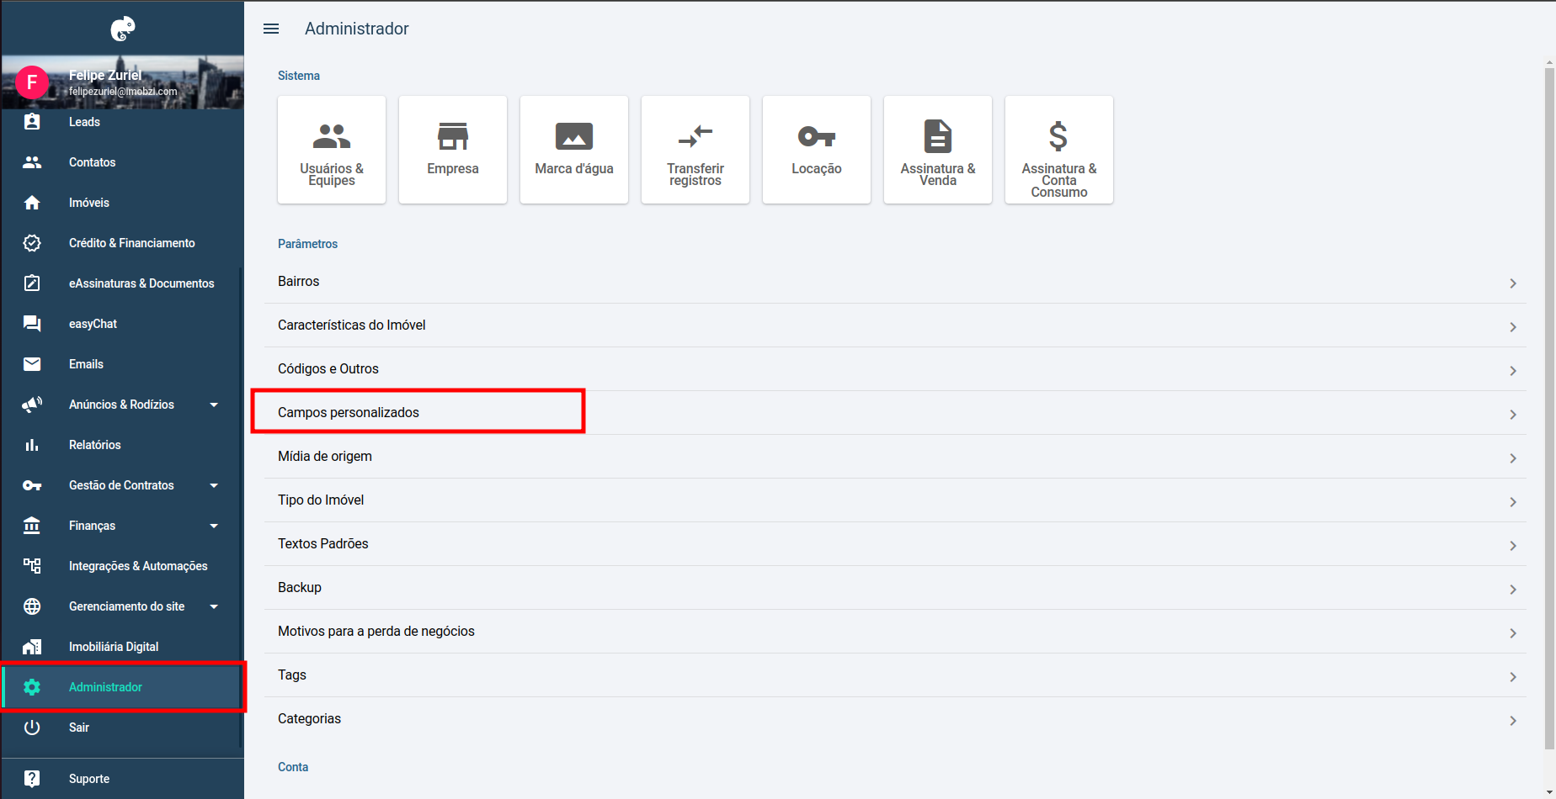The height and width of the screenshot is (799, 1556).
Task: Click chevron on Tipo do Imóvel row
Action: 1513,502
